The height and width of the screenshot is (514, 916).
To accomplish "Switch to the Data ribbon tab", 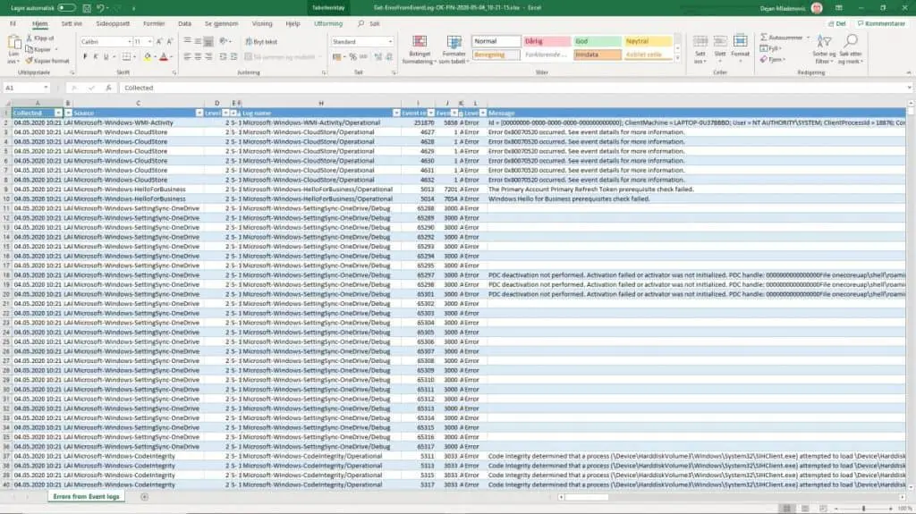I will (184, 24).
